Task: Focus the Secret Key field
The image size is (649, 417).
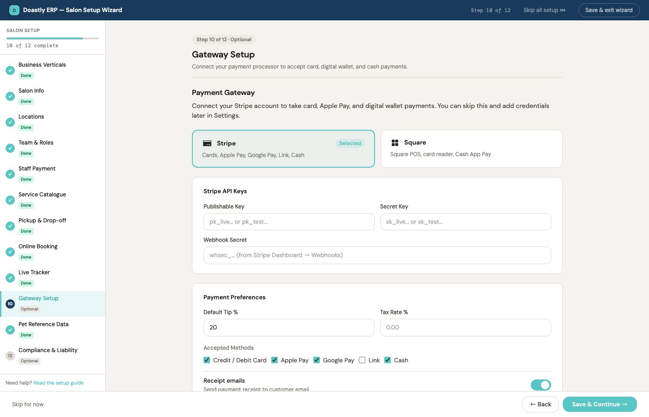Action: 465,222
